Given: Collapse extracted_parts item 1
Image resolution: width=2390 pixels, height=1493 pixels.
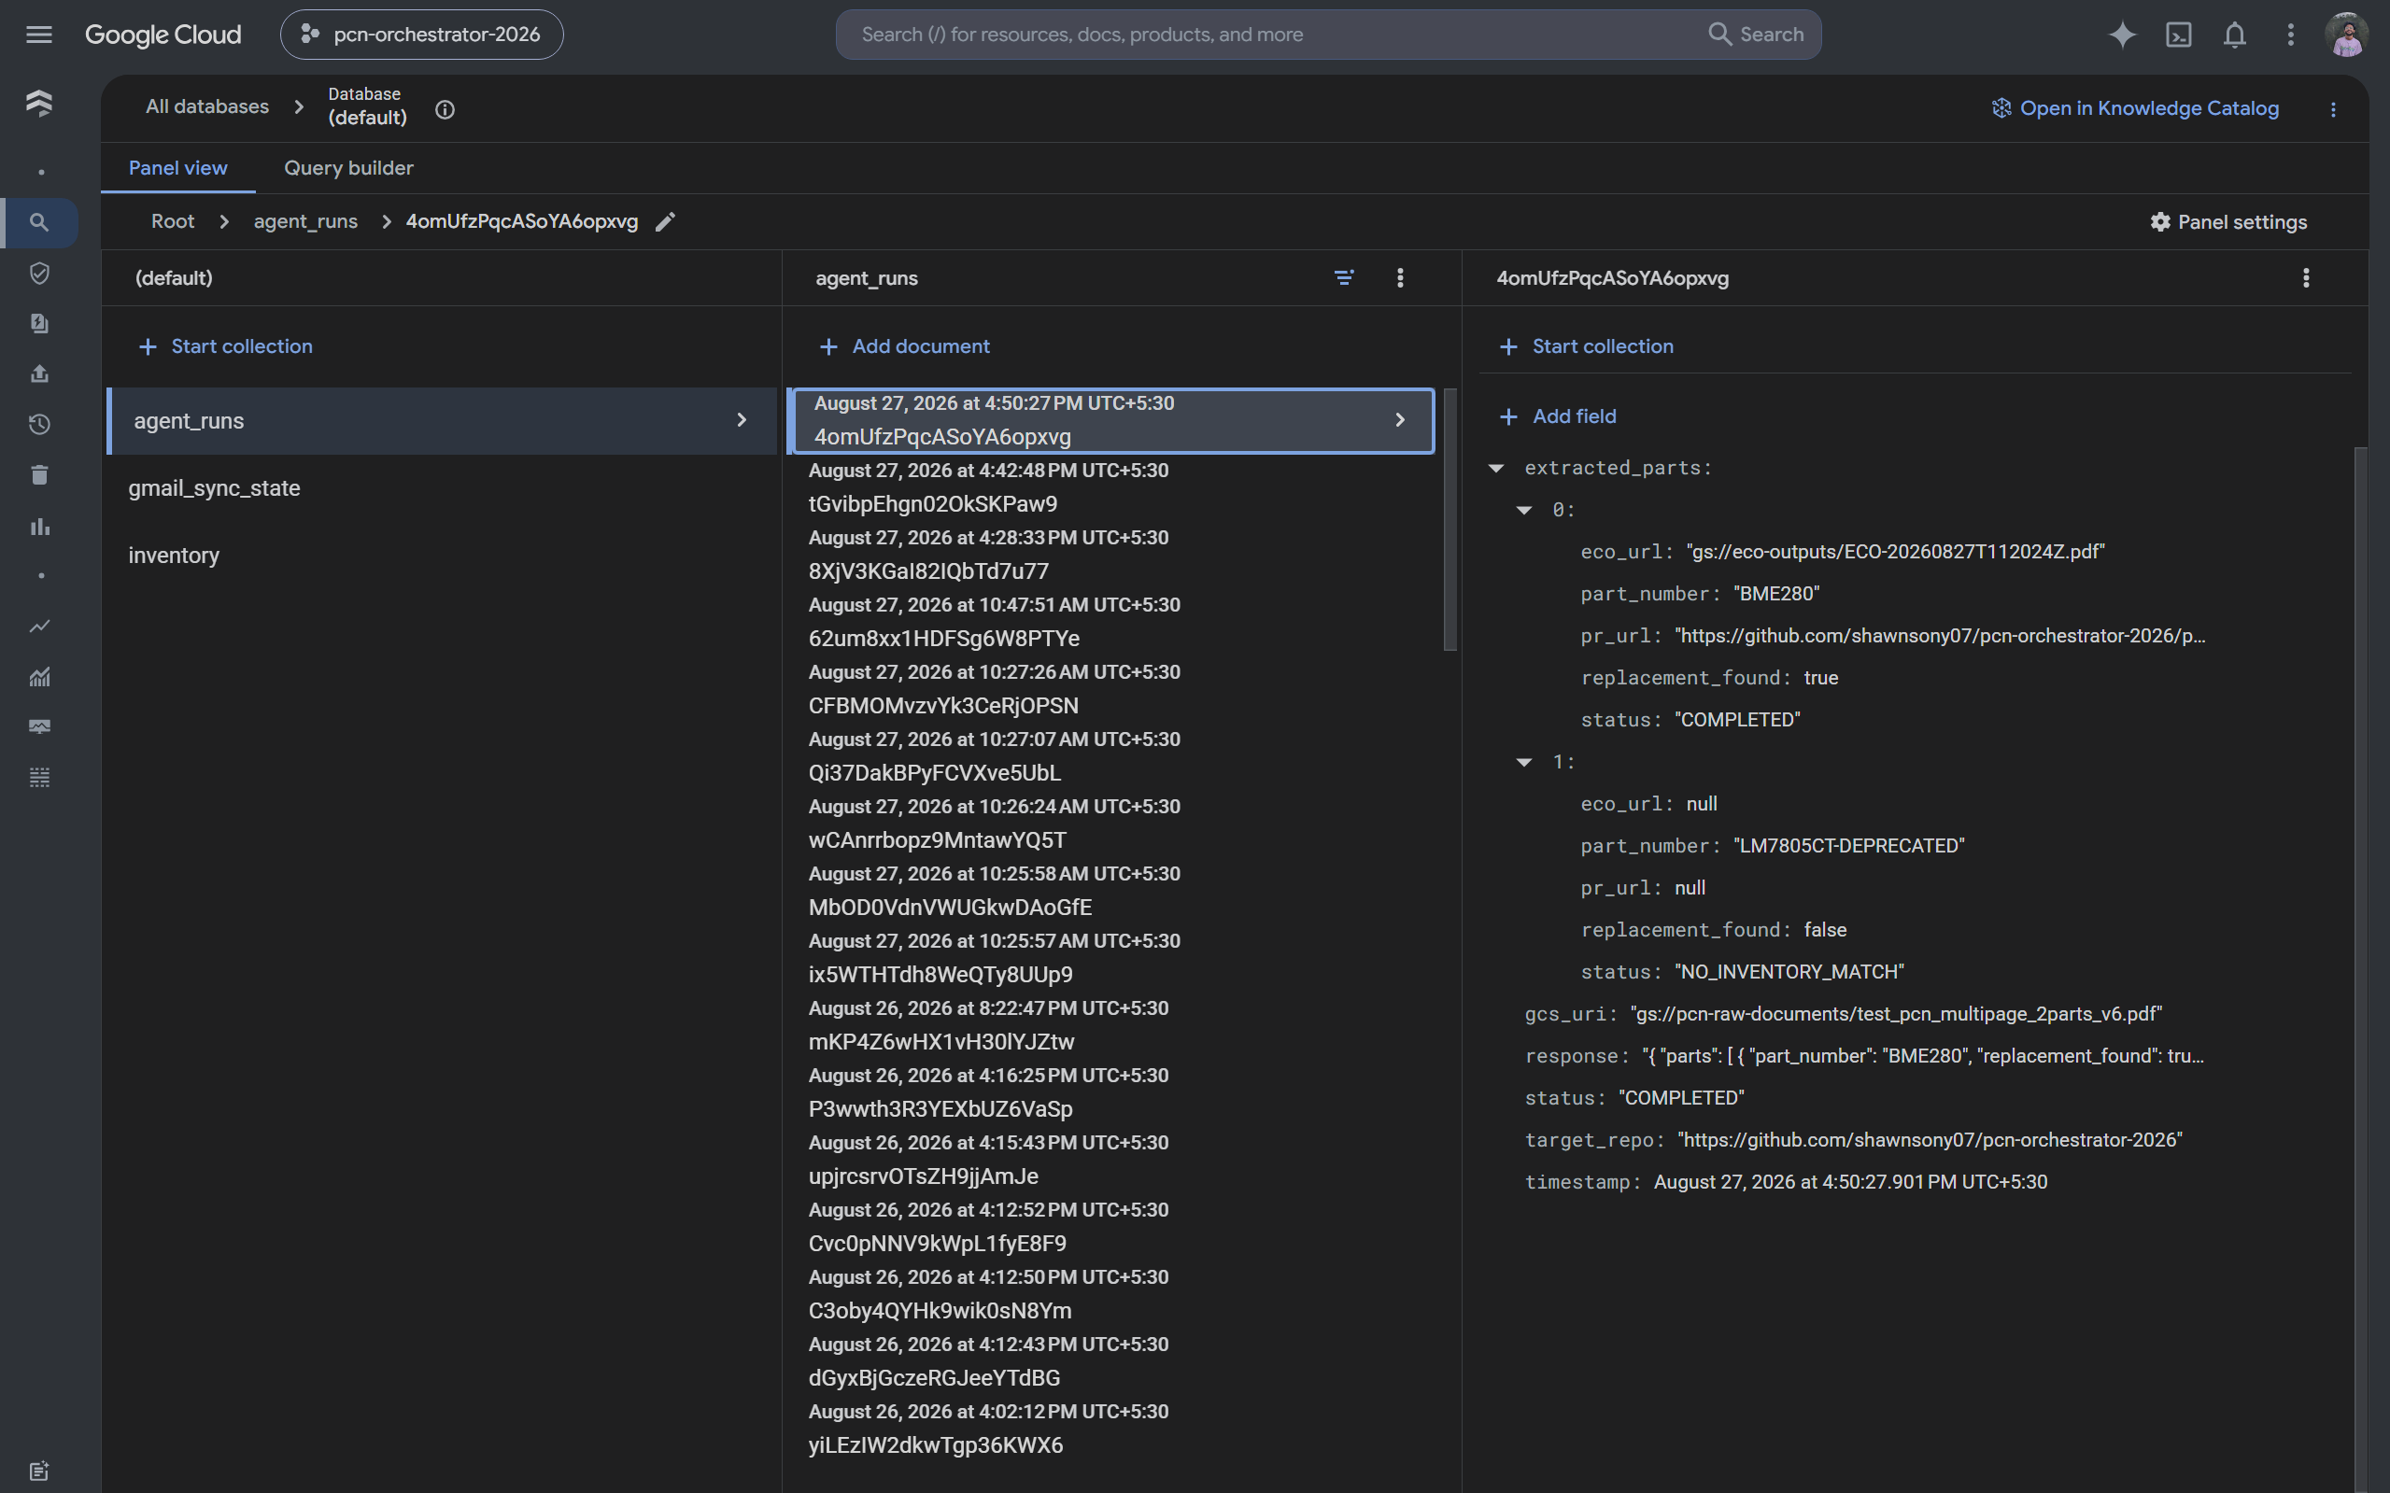Looking at the screenshot, I should (1524, 762).
